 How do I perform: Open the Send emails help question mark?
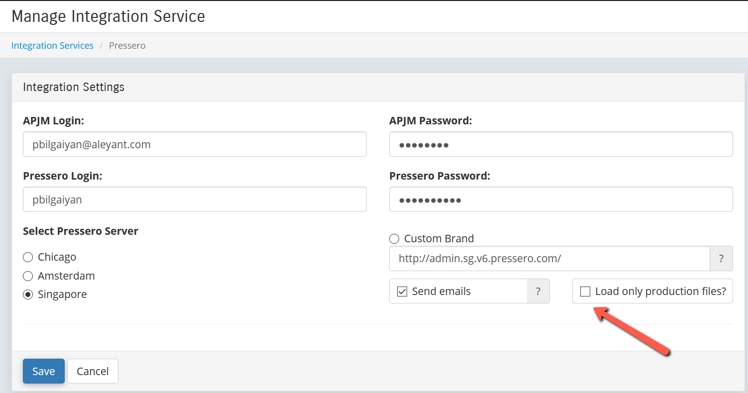538,292
